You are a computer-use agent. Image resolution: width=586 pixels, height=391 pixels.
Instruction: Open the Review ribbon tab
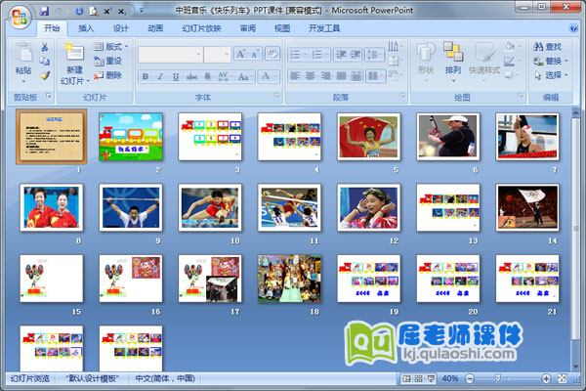247,28
